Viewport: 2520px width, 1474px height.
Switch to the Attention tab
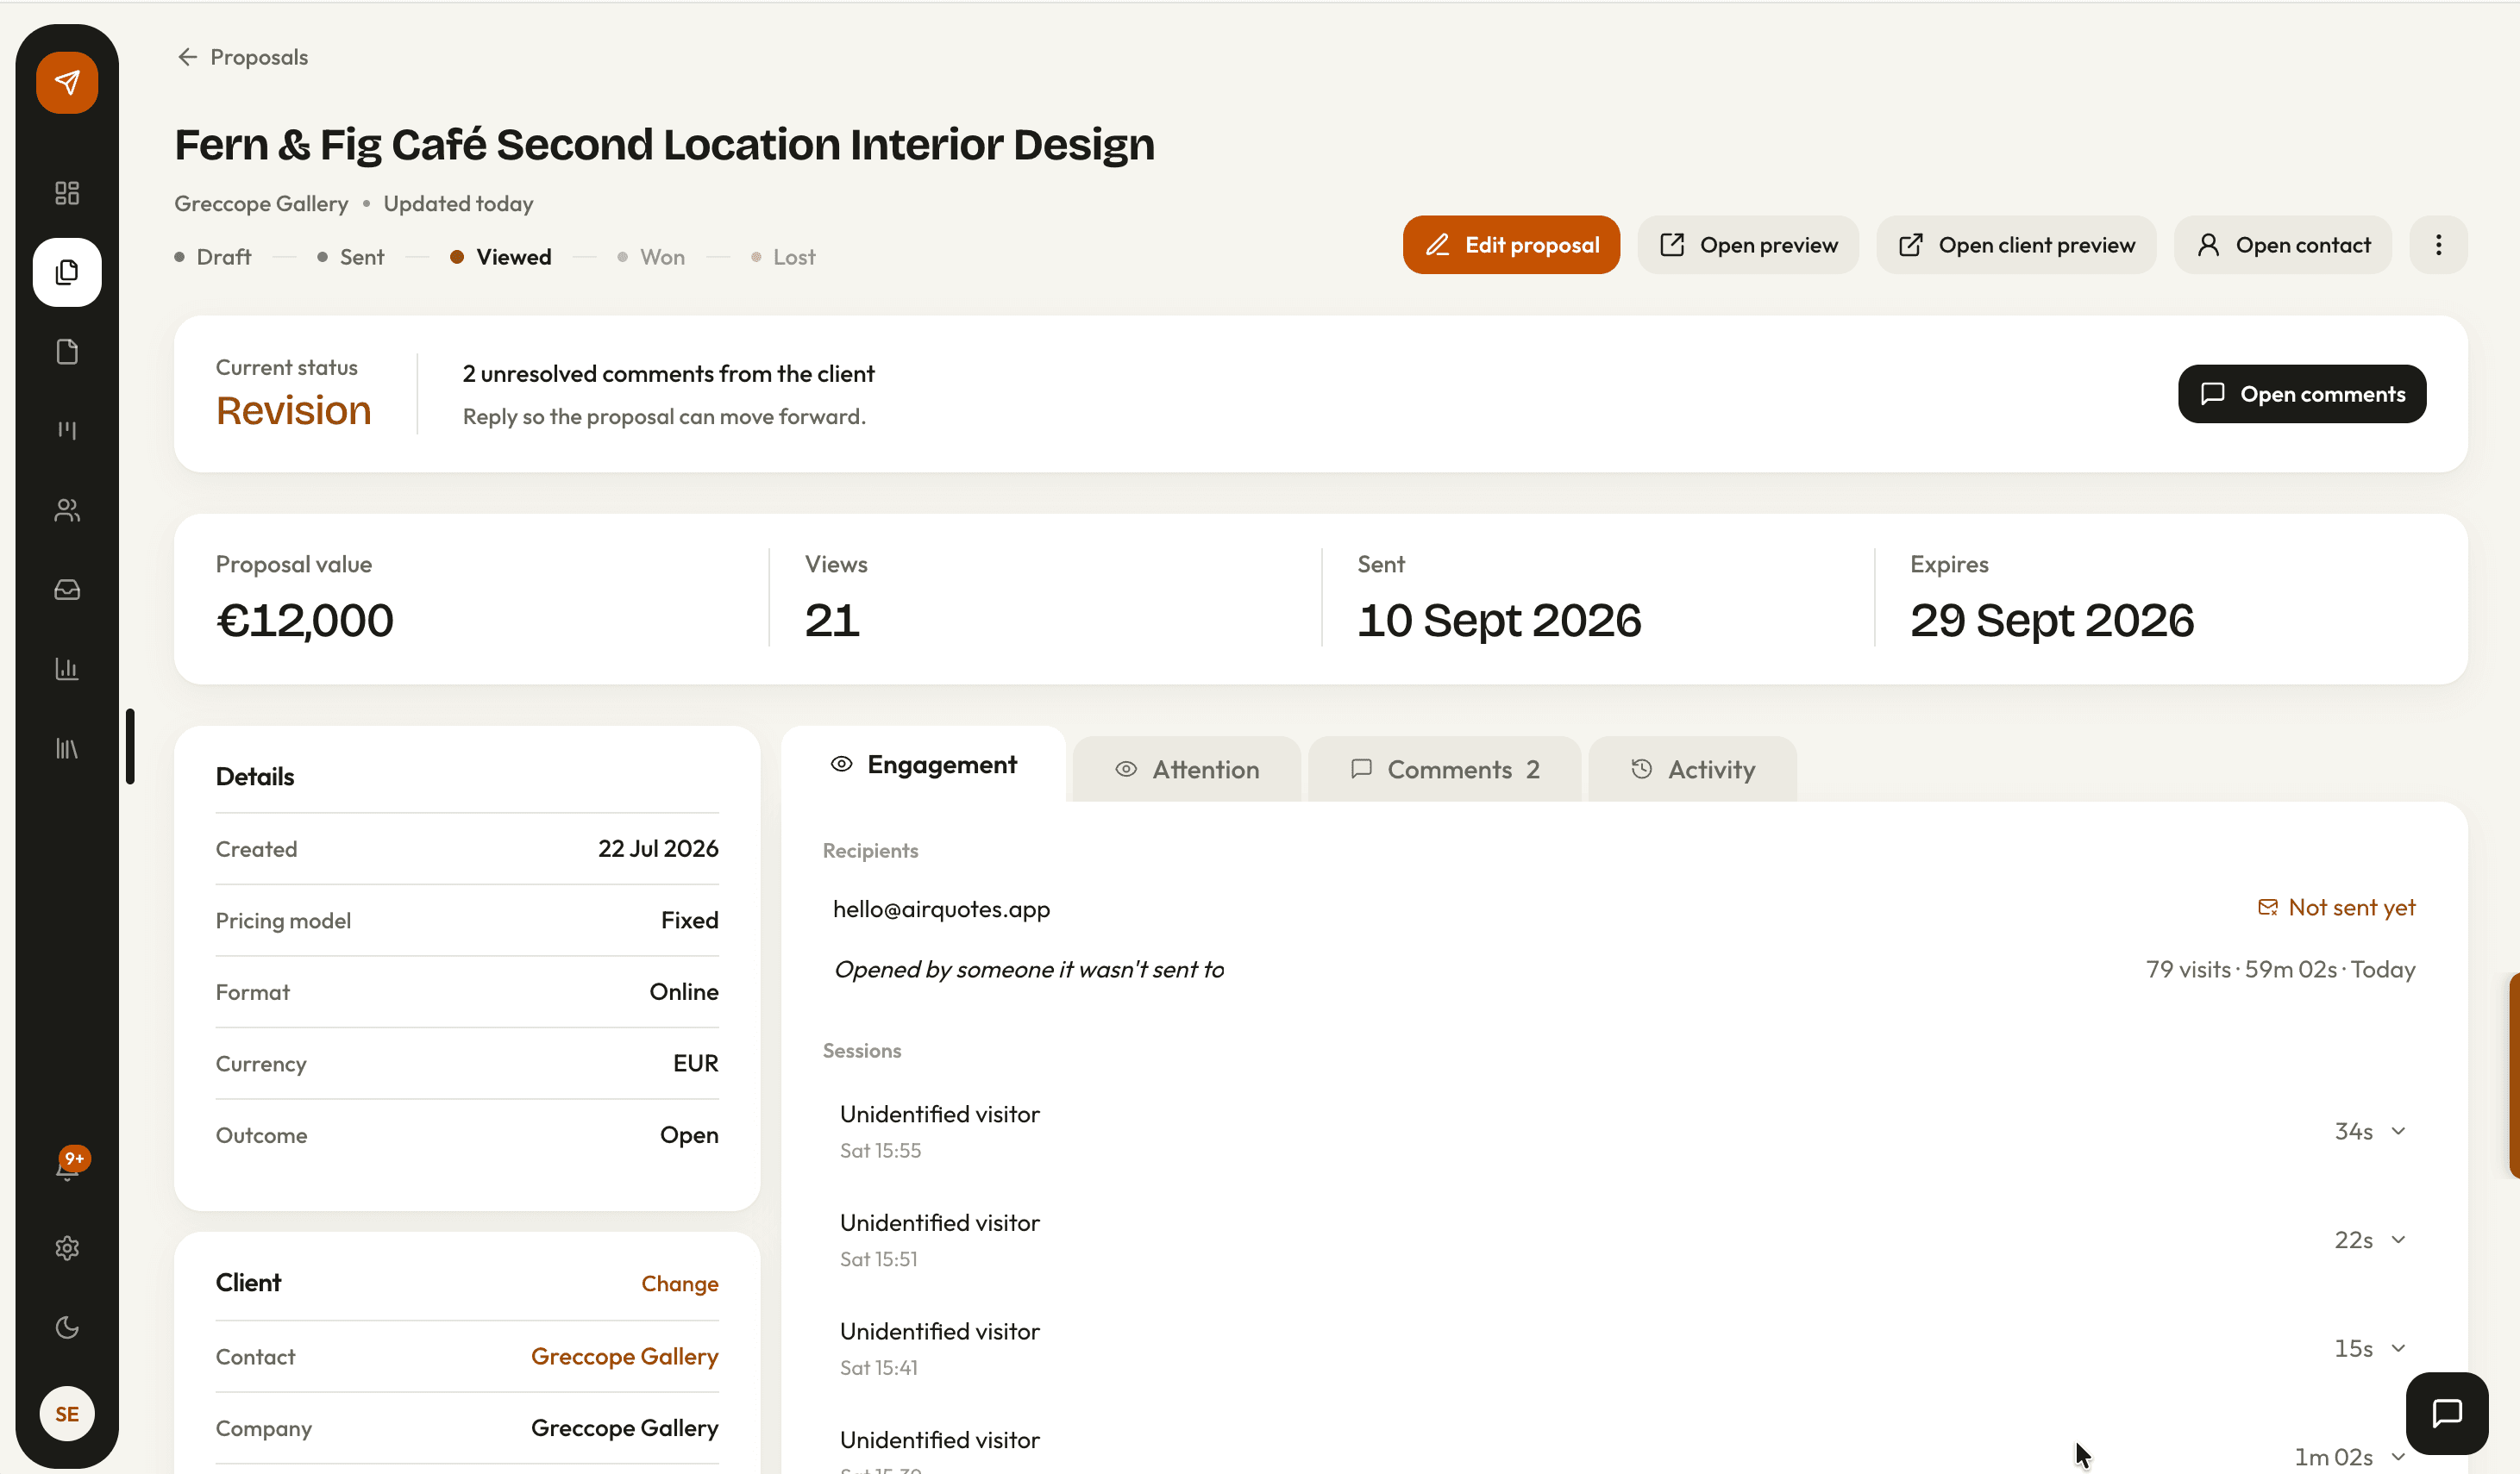[1187, 770]
